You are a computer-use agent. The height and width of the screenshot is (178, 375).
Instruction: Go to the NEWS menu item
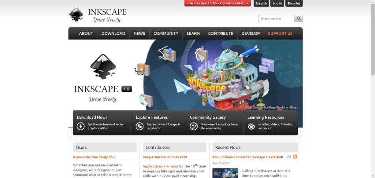(x=140, y=33)
